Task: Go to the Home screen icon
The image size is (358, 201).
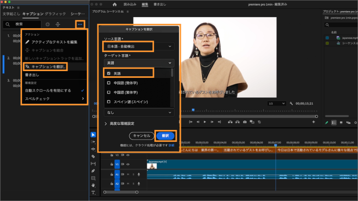Action: pos(115,4)
